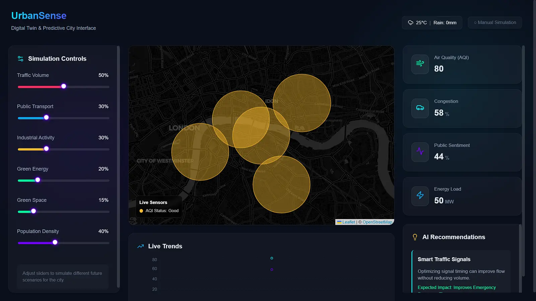Click the Energy Load lightning icon
This screenshot has height=301, width=536.
pyautogui.click(x=420, y=196)
